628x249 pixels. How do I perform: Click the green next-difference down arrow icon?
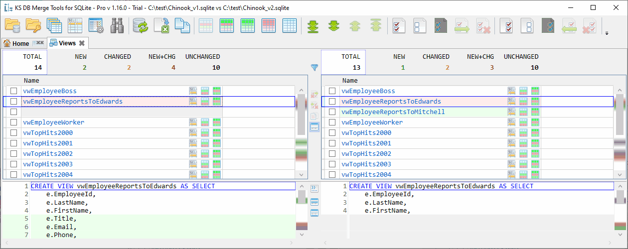coord(333,25)
